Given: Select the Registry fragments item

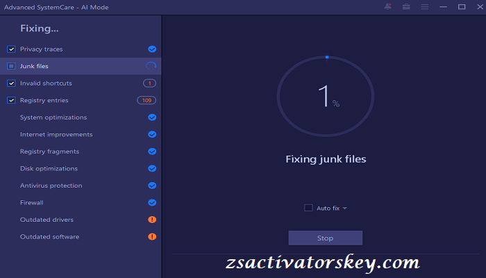Looking at the screenshot, I should point(49,152).
